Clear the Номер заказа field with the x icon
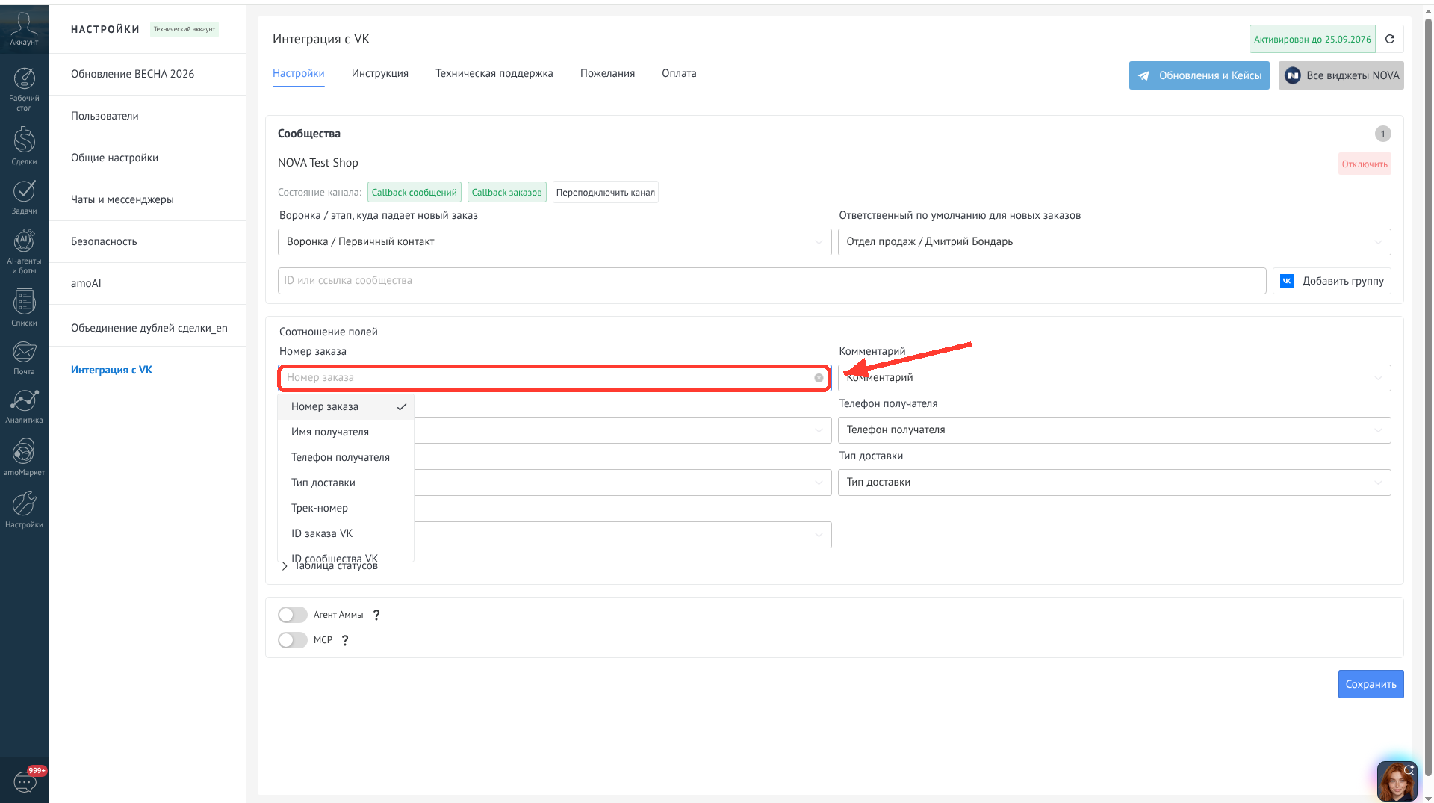This screenshot has height=803, width=1434. coord(819,378)
